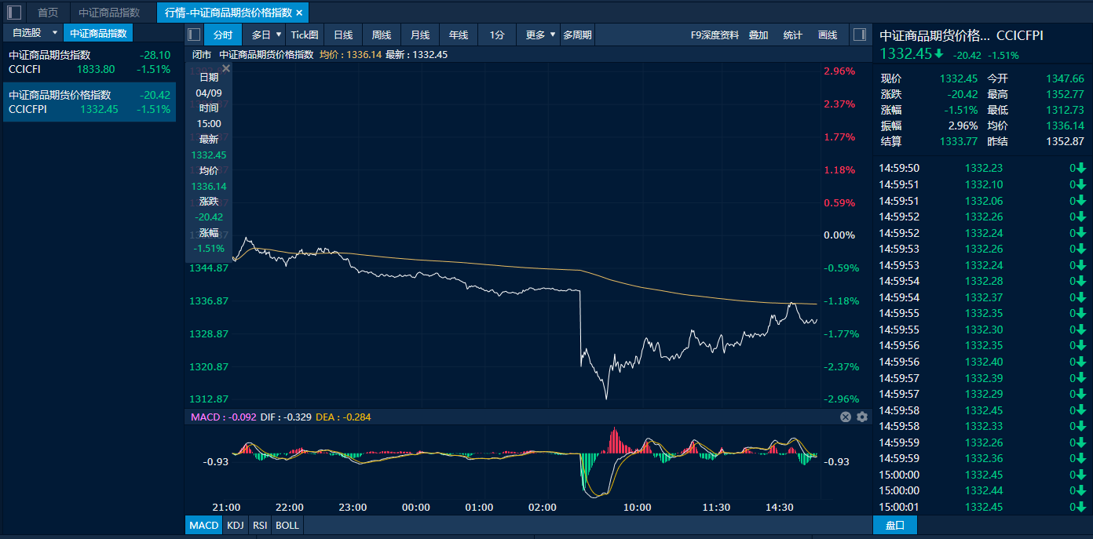Click the 结算 1333.77 value
The height and width of the screenshot is (539, 1093).
tap(959, 141)
